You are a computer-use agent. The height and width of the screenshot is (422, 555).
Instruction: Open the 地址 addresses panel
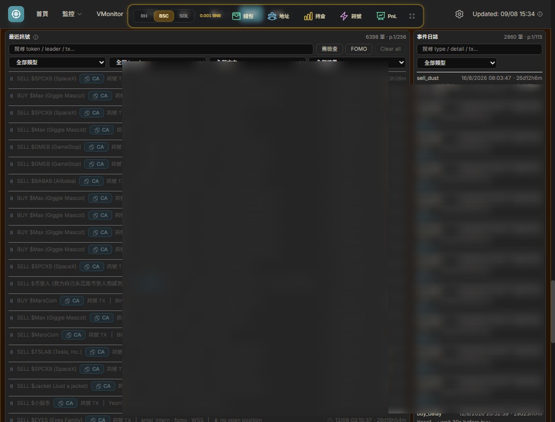tap(279, 16)
